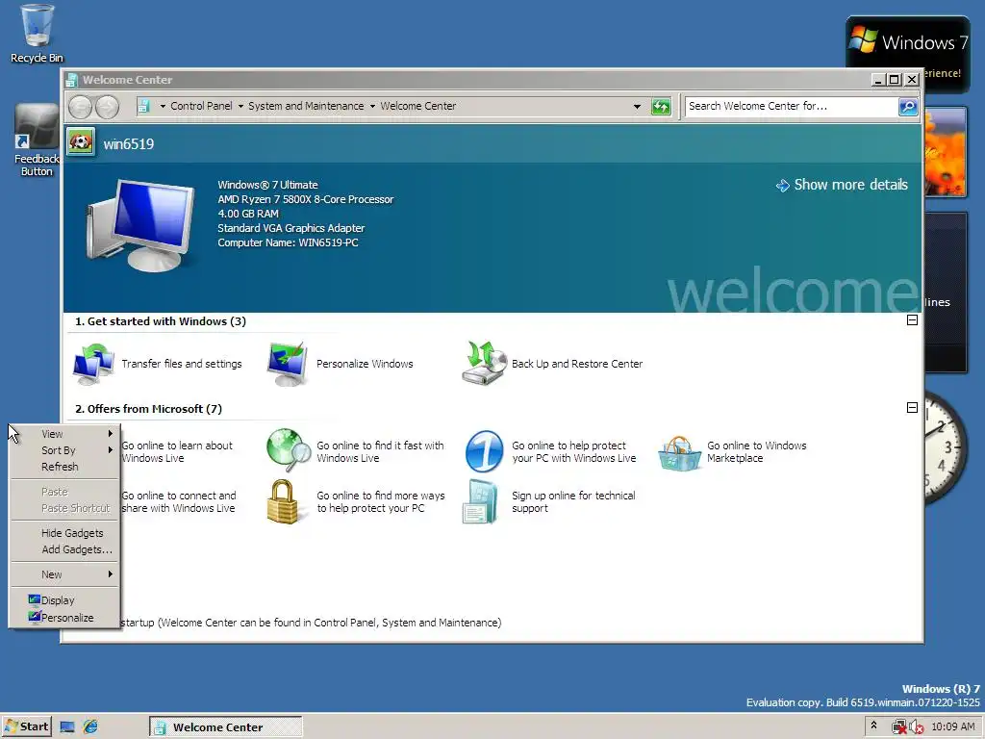
Task: Click the technical support document icon
Action: click(480, 501)
